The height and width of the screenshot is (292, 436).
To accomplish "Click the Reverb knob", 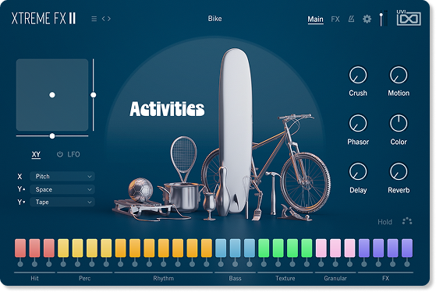I will click(399, 171).
